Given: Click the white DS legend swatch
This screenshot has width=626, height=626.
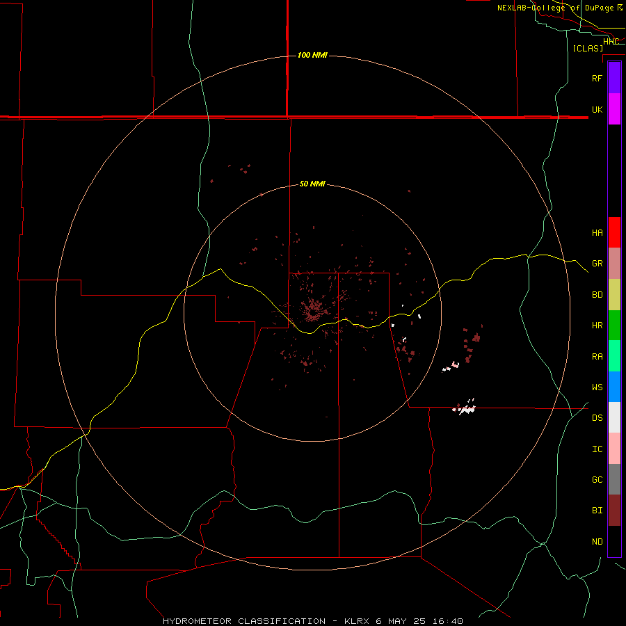Looking at the screenshot, I should pyautogui.click(x=614, y=417).
